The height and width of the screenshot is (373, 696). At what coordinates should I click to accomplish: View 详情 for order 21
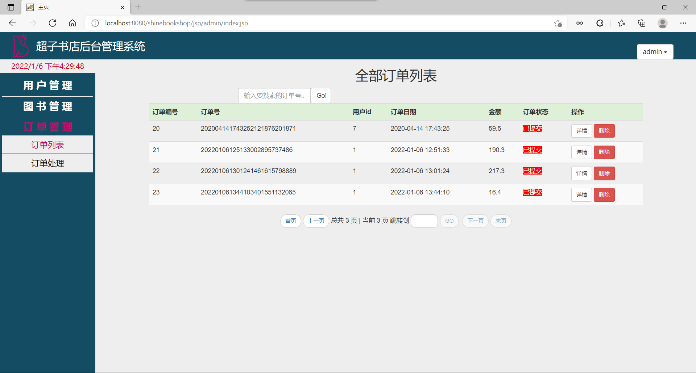click(581, 152)
